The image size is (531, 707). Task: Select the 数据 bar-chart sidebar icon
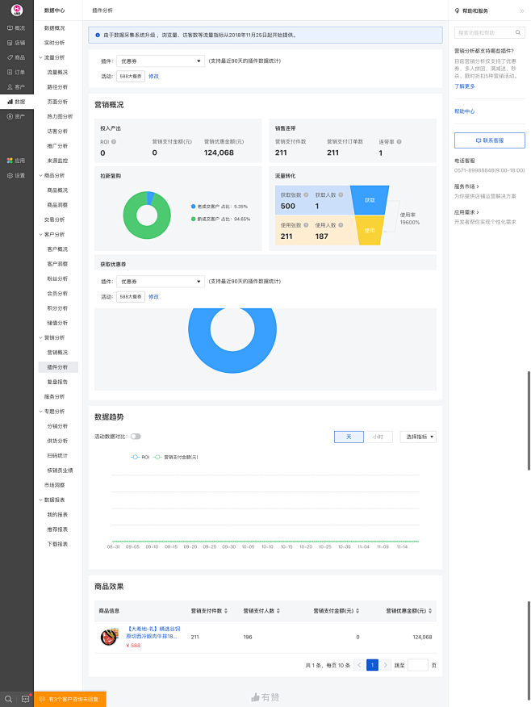point(10,102)
